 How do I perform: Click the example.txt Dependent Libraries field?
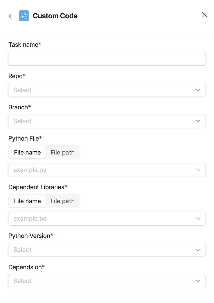pyautogui.click(x=107, y=218)
